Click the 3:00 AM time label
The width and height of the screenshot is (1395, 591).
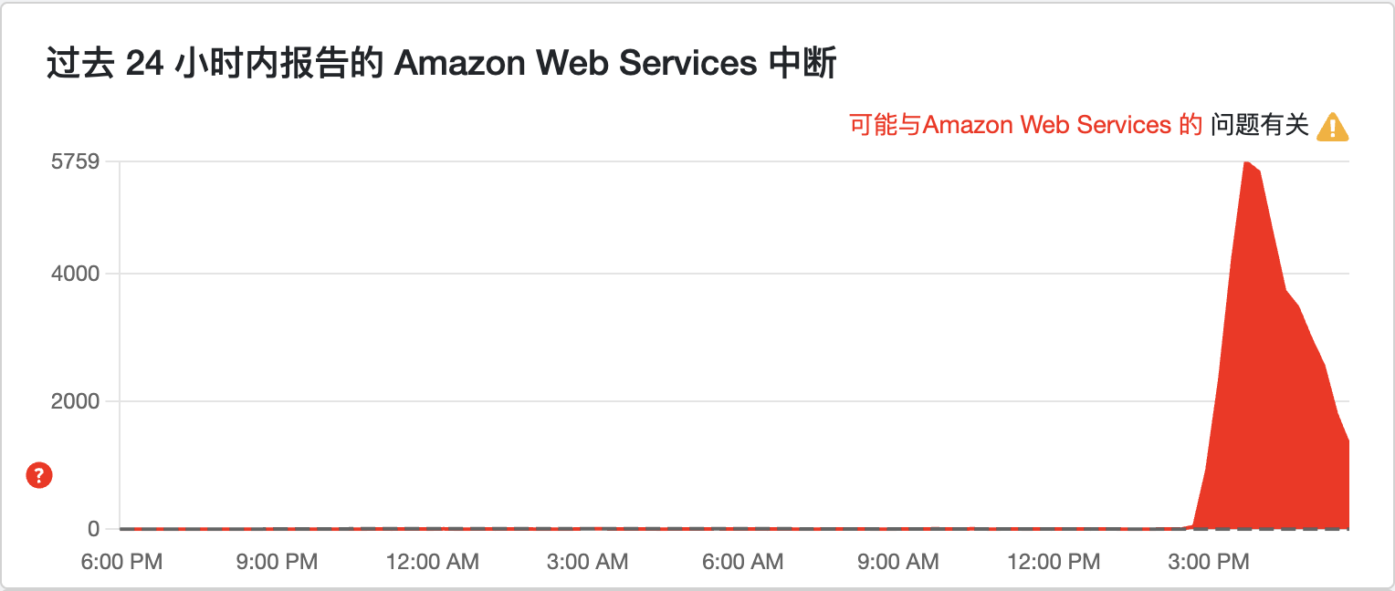point(588,562)
